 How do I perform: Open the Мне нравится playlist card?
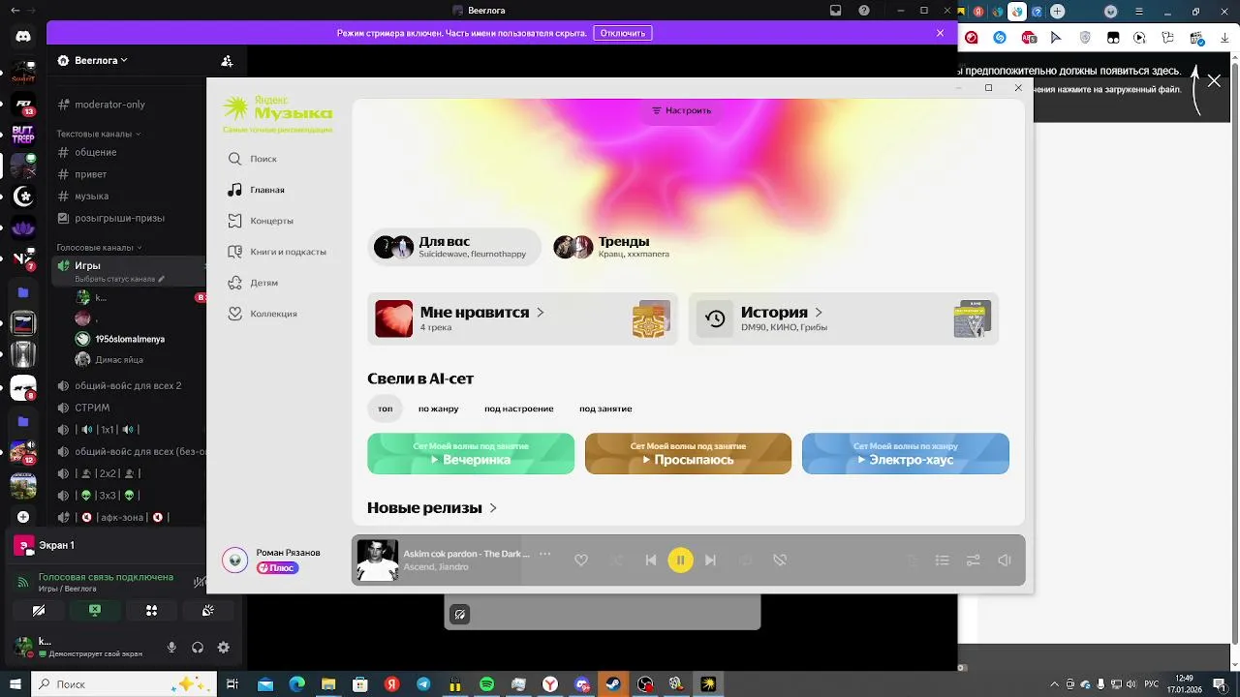[522, 318]
